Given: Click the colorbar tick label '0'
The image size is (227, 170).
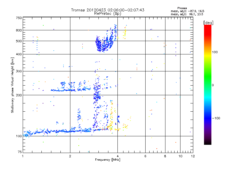Looking at the screenshot, I should tap(213, 85).
